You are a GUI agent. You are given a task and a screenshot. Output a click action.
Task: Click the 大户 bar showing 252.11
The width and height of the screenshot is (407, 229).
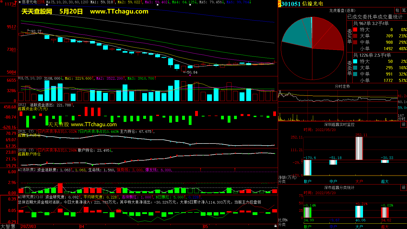coord(359,148)
